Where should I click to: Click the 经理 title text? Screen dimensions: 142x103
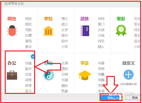28,80
